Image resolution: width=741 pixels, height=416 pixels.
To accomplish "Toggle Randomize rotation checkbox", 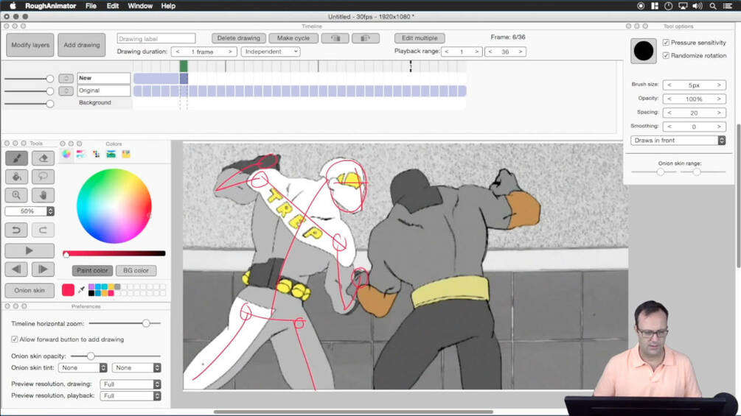I will [666, 55].
